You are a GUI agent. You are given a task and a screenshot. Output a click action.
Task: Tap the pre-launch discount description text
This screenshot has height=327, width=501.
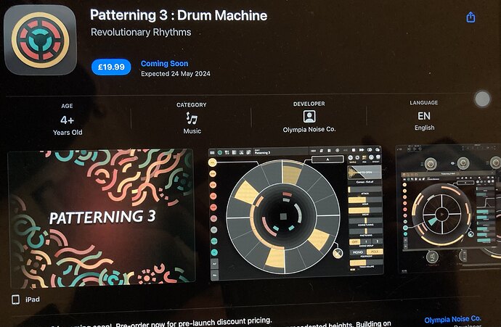click(182, 320)
